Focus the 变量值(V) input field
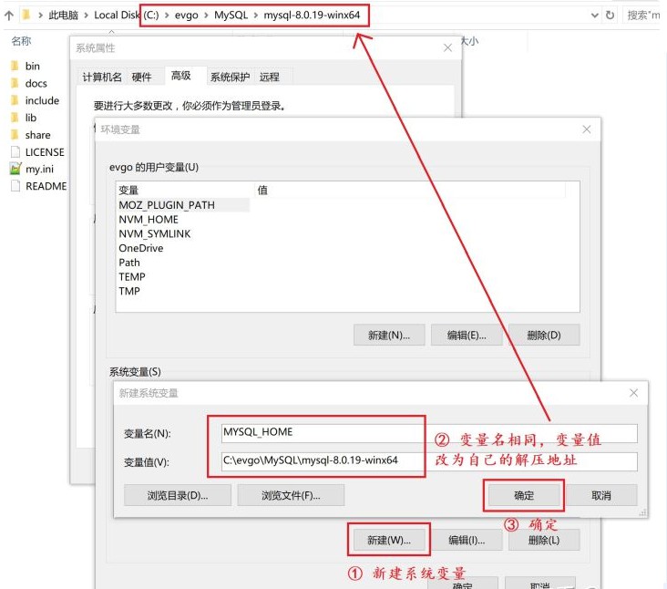This screenshot has height=589, width=667. pos(429,461)
